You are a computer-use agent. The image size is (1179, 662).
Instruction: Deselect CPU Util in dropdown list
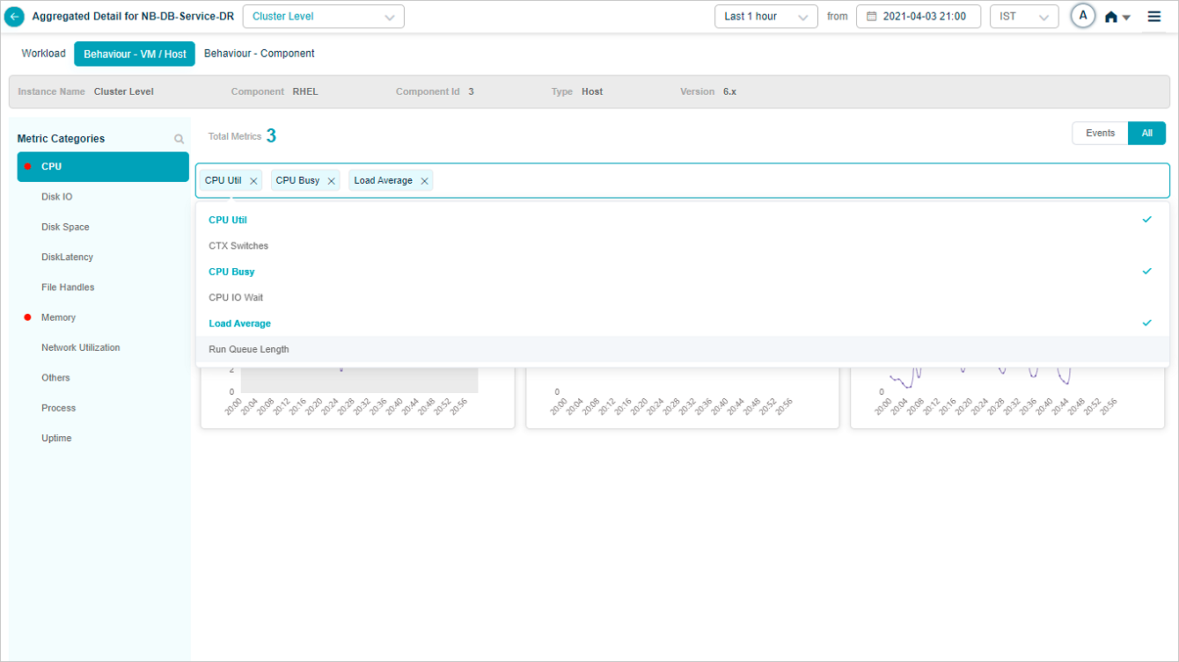(x=228, y=220)
